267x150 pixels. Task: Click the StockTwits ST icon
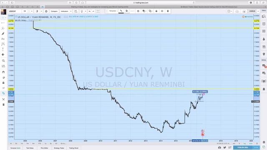click(230, 147)
